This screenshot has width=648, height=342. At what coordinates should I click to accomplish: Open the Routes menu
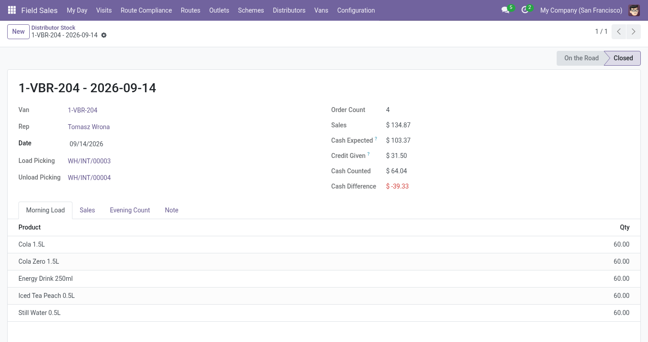[x=190, y=10]
